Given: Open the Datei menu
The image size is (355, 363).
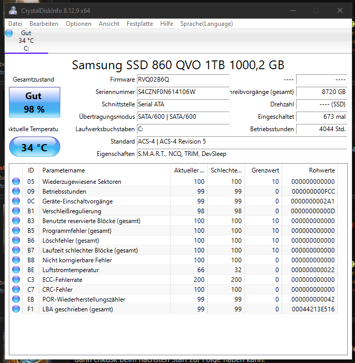Looking at the screenshot, I should coord(16,24).
